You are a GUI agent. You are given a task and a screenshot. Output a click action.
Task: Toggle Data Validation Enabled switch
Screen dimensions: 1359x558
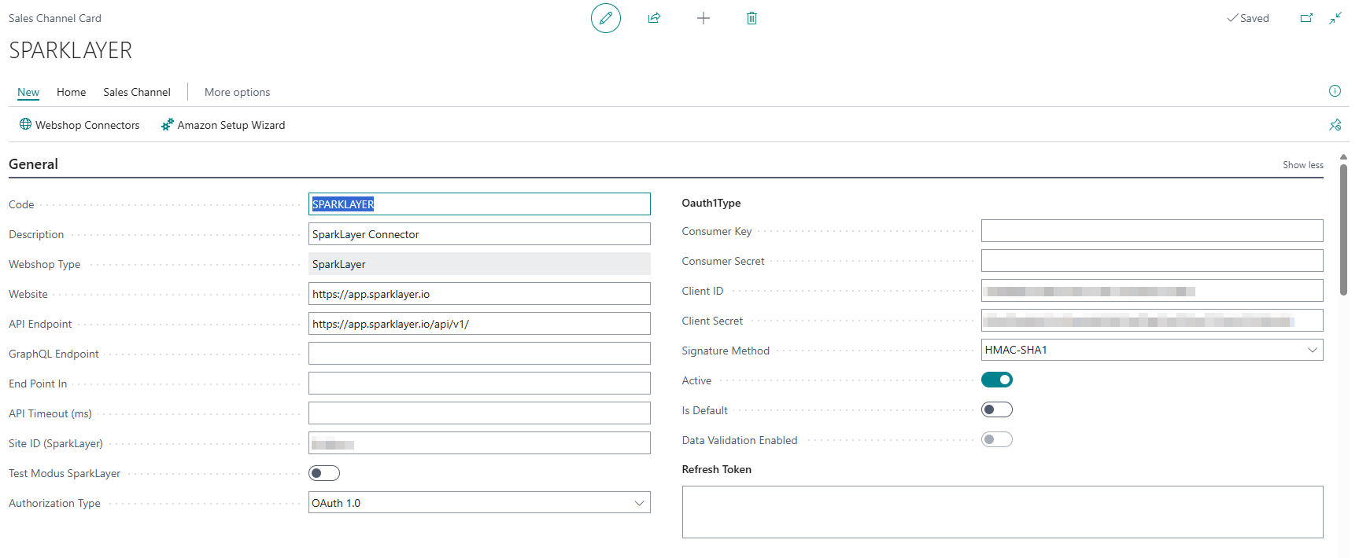point(997,439)
